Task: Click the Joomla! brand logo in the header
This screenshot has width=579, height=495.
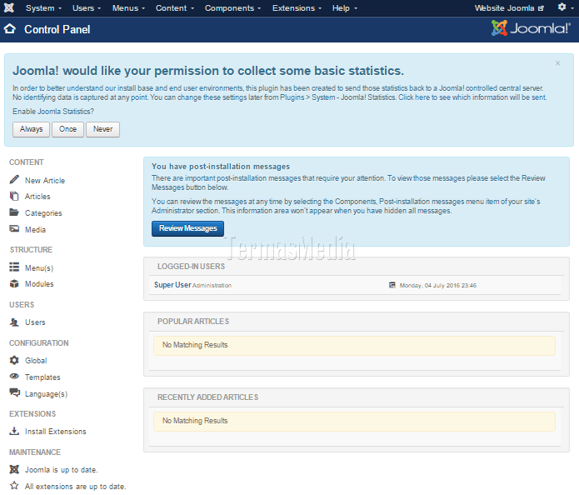Action: [x=531, y=28]
